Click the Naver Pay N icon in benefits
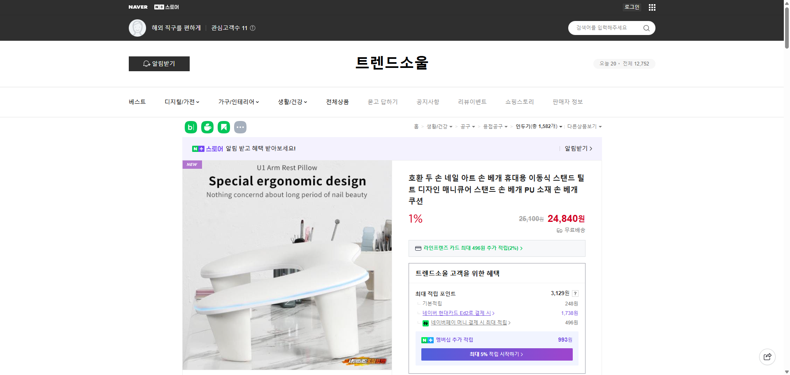Image resolution: width=790 pixels, height=375 pixels. click(426, 323)
